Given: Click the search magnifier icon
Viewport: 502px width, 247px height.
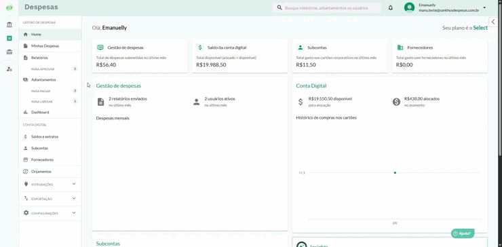Looking at the screenshot, I should point(279,7).
